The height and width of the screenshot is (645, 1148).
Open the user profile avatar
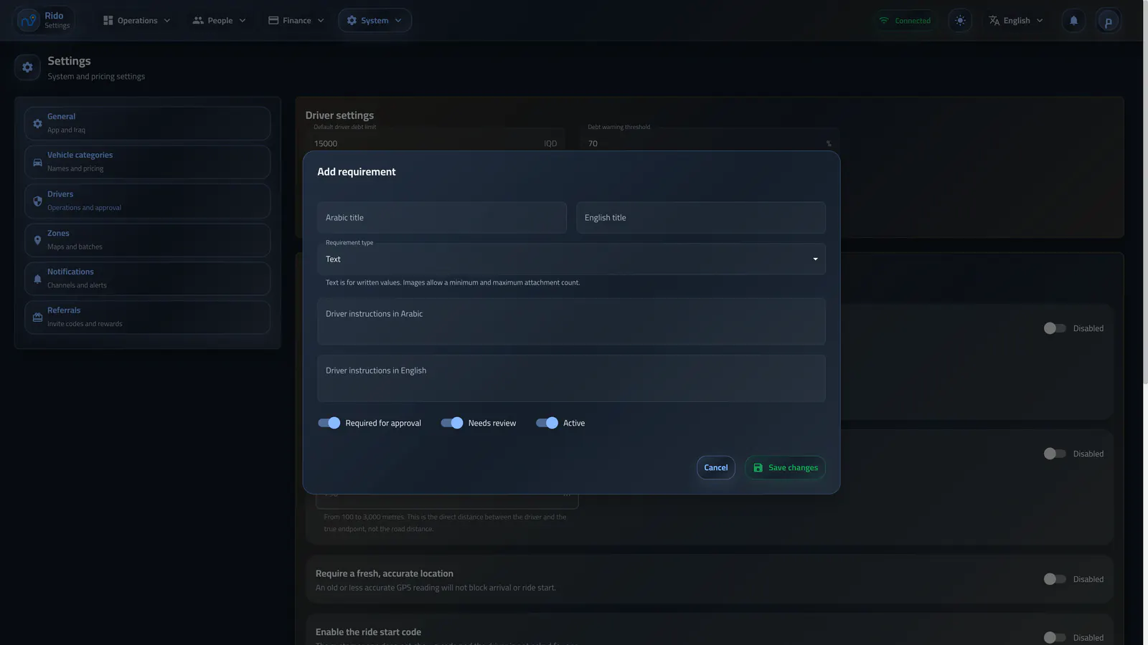pyautogui.click(x=1108, y=21)
